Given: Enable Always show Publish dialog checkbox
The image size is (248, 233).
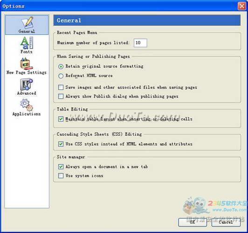Looking at the screenshot, I should coord(61,96).
